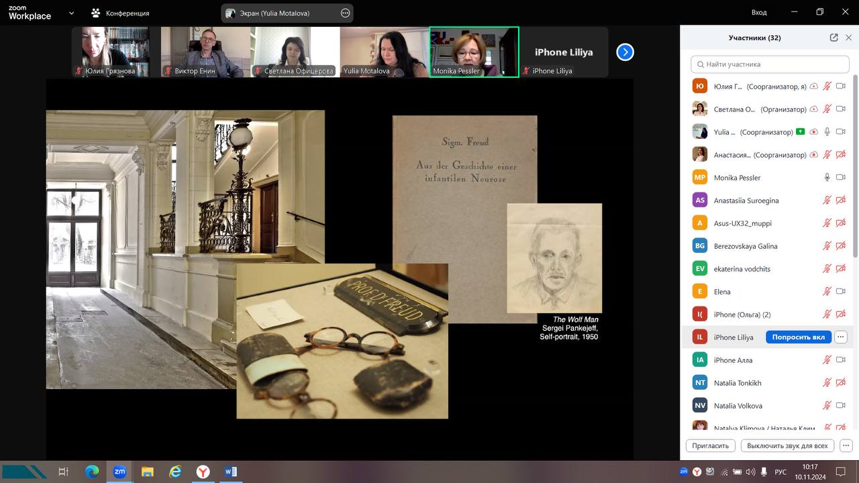The image size is (859, 483).
Task: Click green screen-share icon next to Yulia
Action: 800,132
